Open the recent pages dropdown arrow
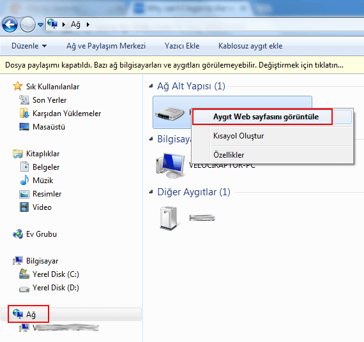Viewport: 364px width, 342px height. 40,25
